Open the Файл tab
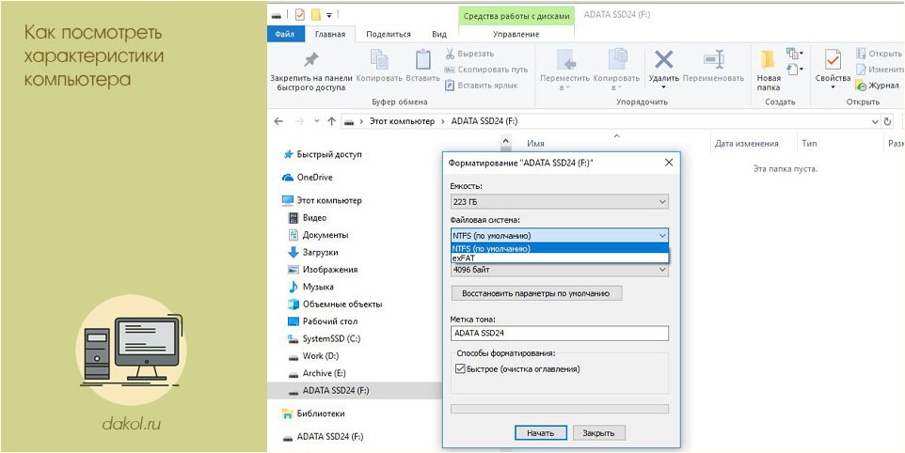 tap(284, 34)
